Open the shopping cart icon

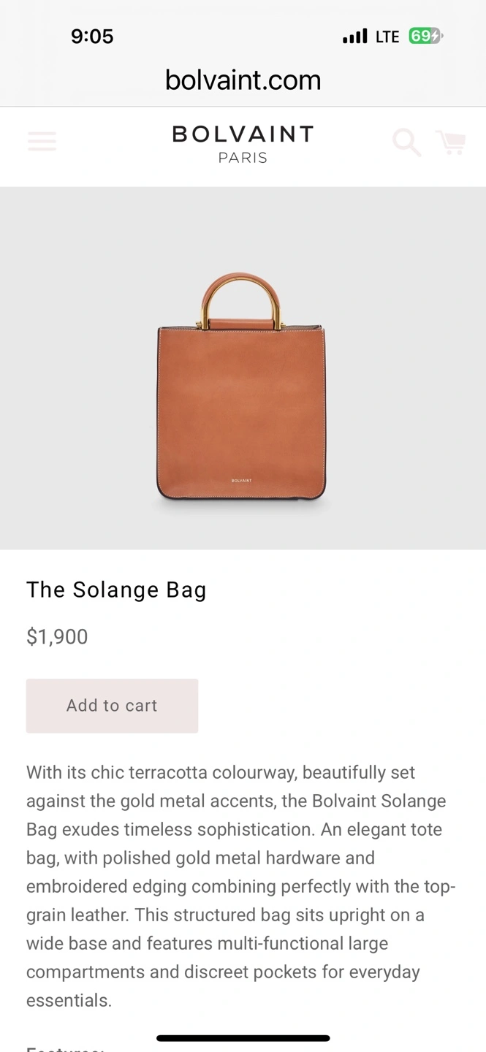point(451,142)
